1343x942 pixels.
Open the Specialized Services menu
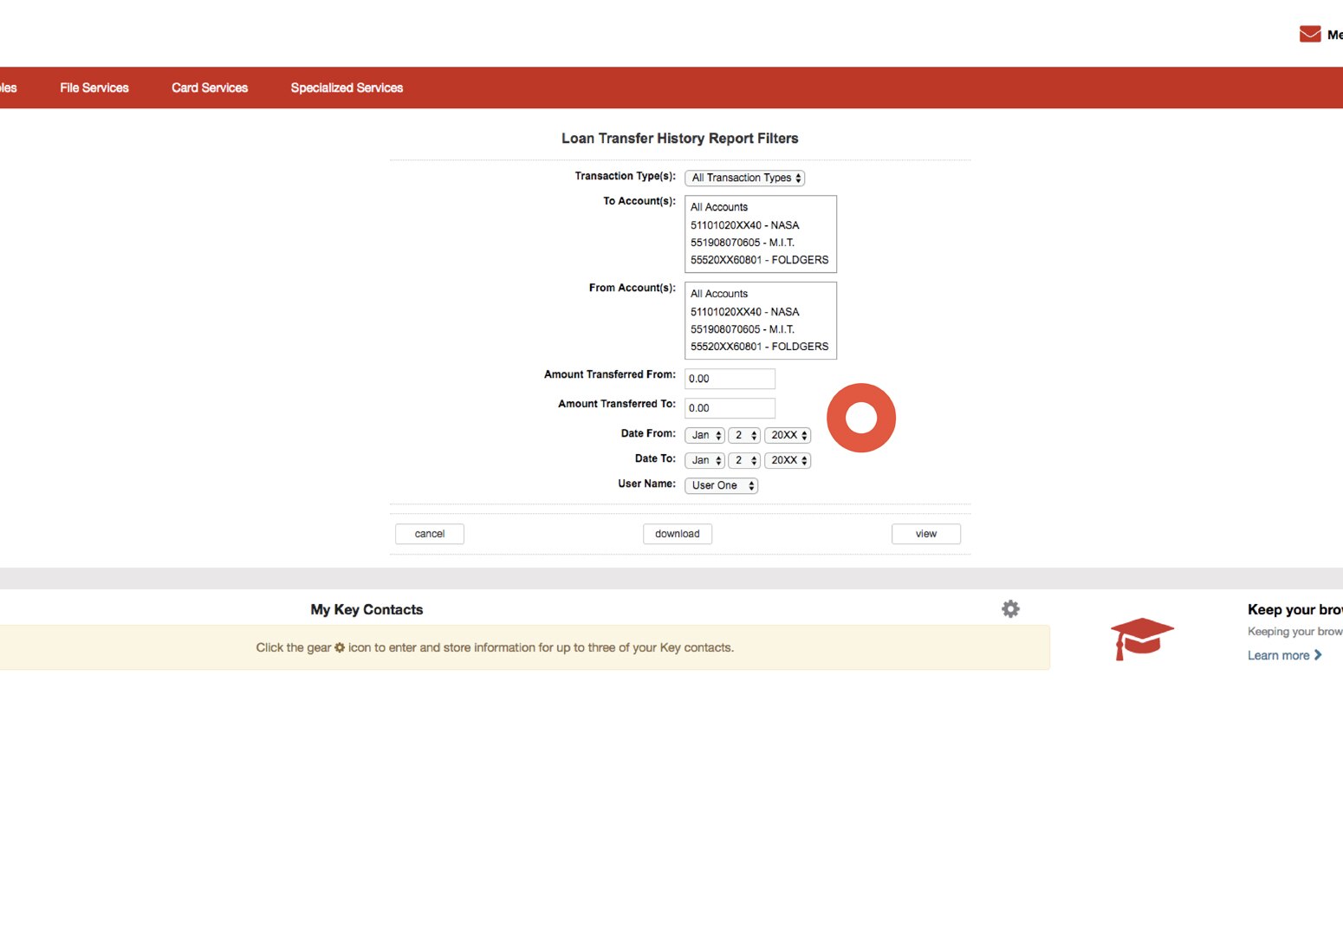coord(347,88)
